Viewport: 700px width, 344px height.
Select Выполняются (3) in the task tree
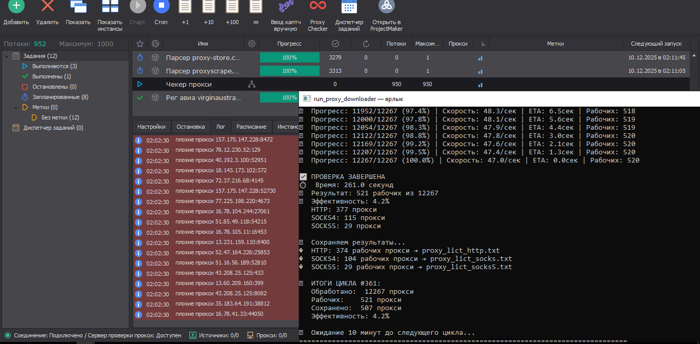(x=54, y=66)
